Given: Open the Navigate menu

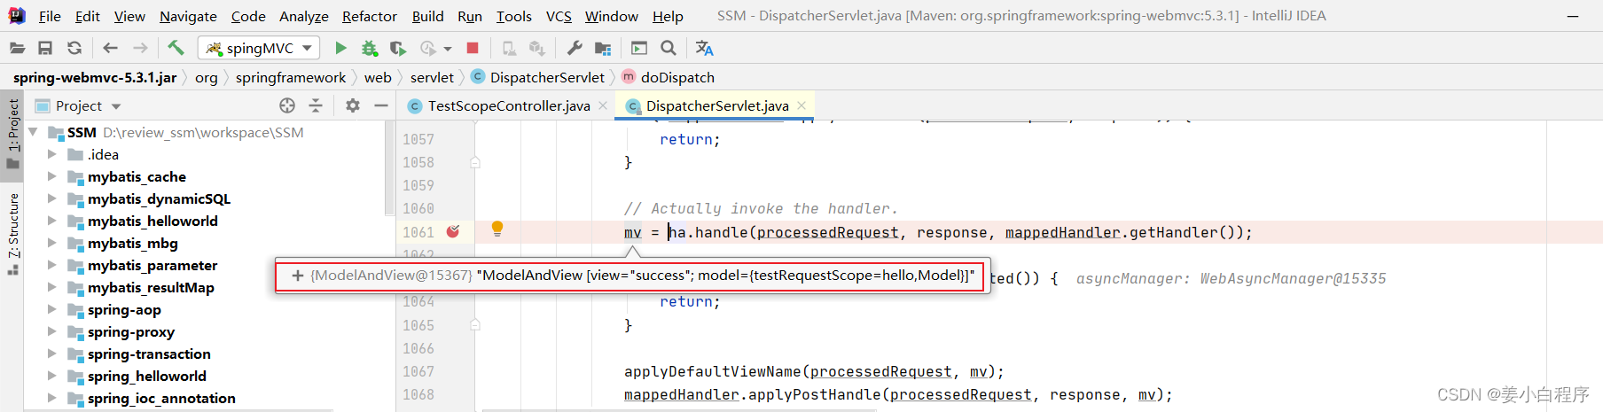Looking at the screenshot, I should click(x=188, y=16).
